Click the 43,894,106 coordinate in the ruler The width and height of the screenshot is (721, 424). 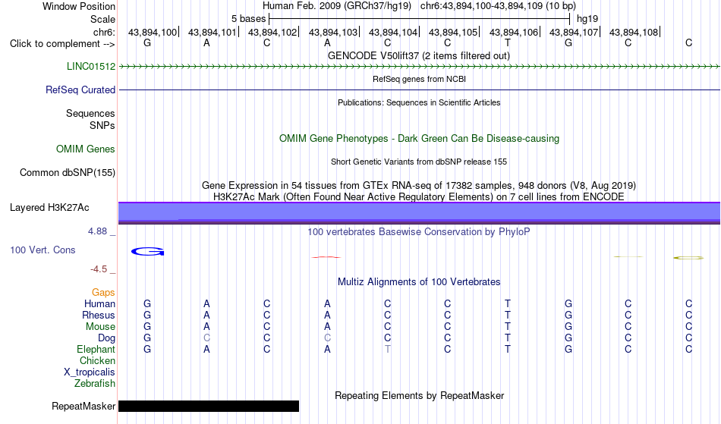point(514,32)
